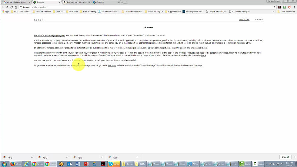Switch to the Skype taskbar window
This screenshot has height=167, width=297.
tap(114, 164)
